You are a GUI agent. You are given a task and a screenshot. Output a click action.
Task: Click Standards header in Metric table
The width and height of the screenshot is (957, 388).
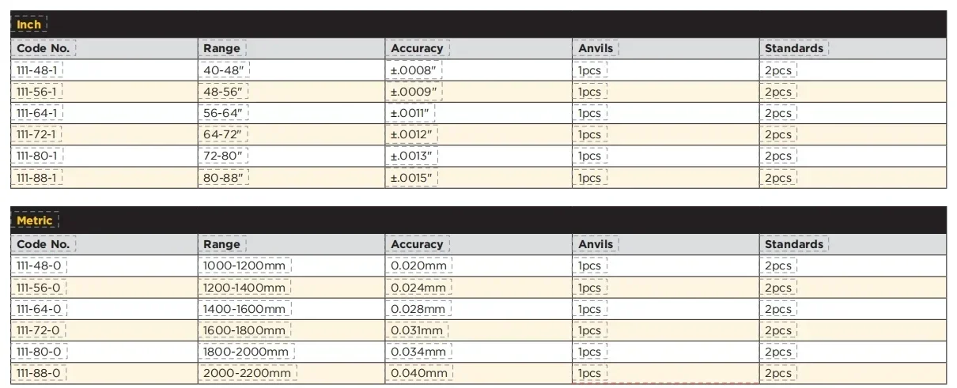click(x=794, y=244)
